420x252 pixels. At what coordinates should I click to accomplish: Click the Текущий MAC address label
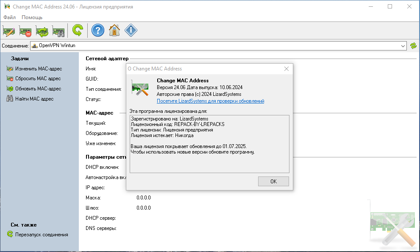pyautogui.click(x=96, y=123)
